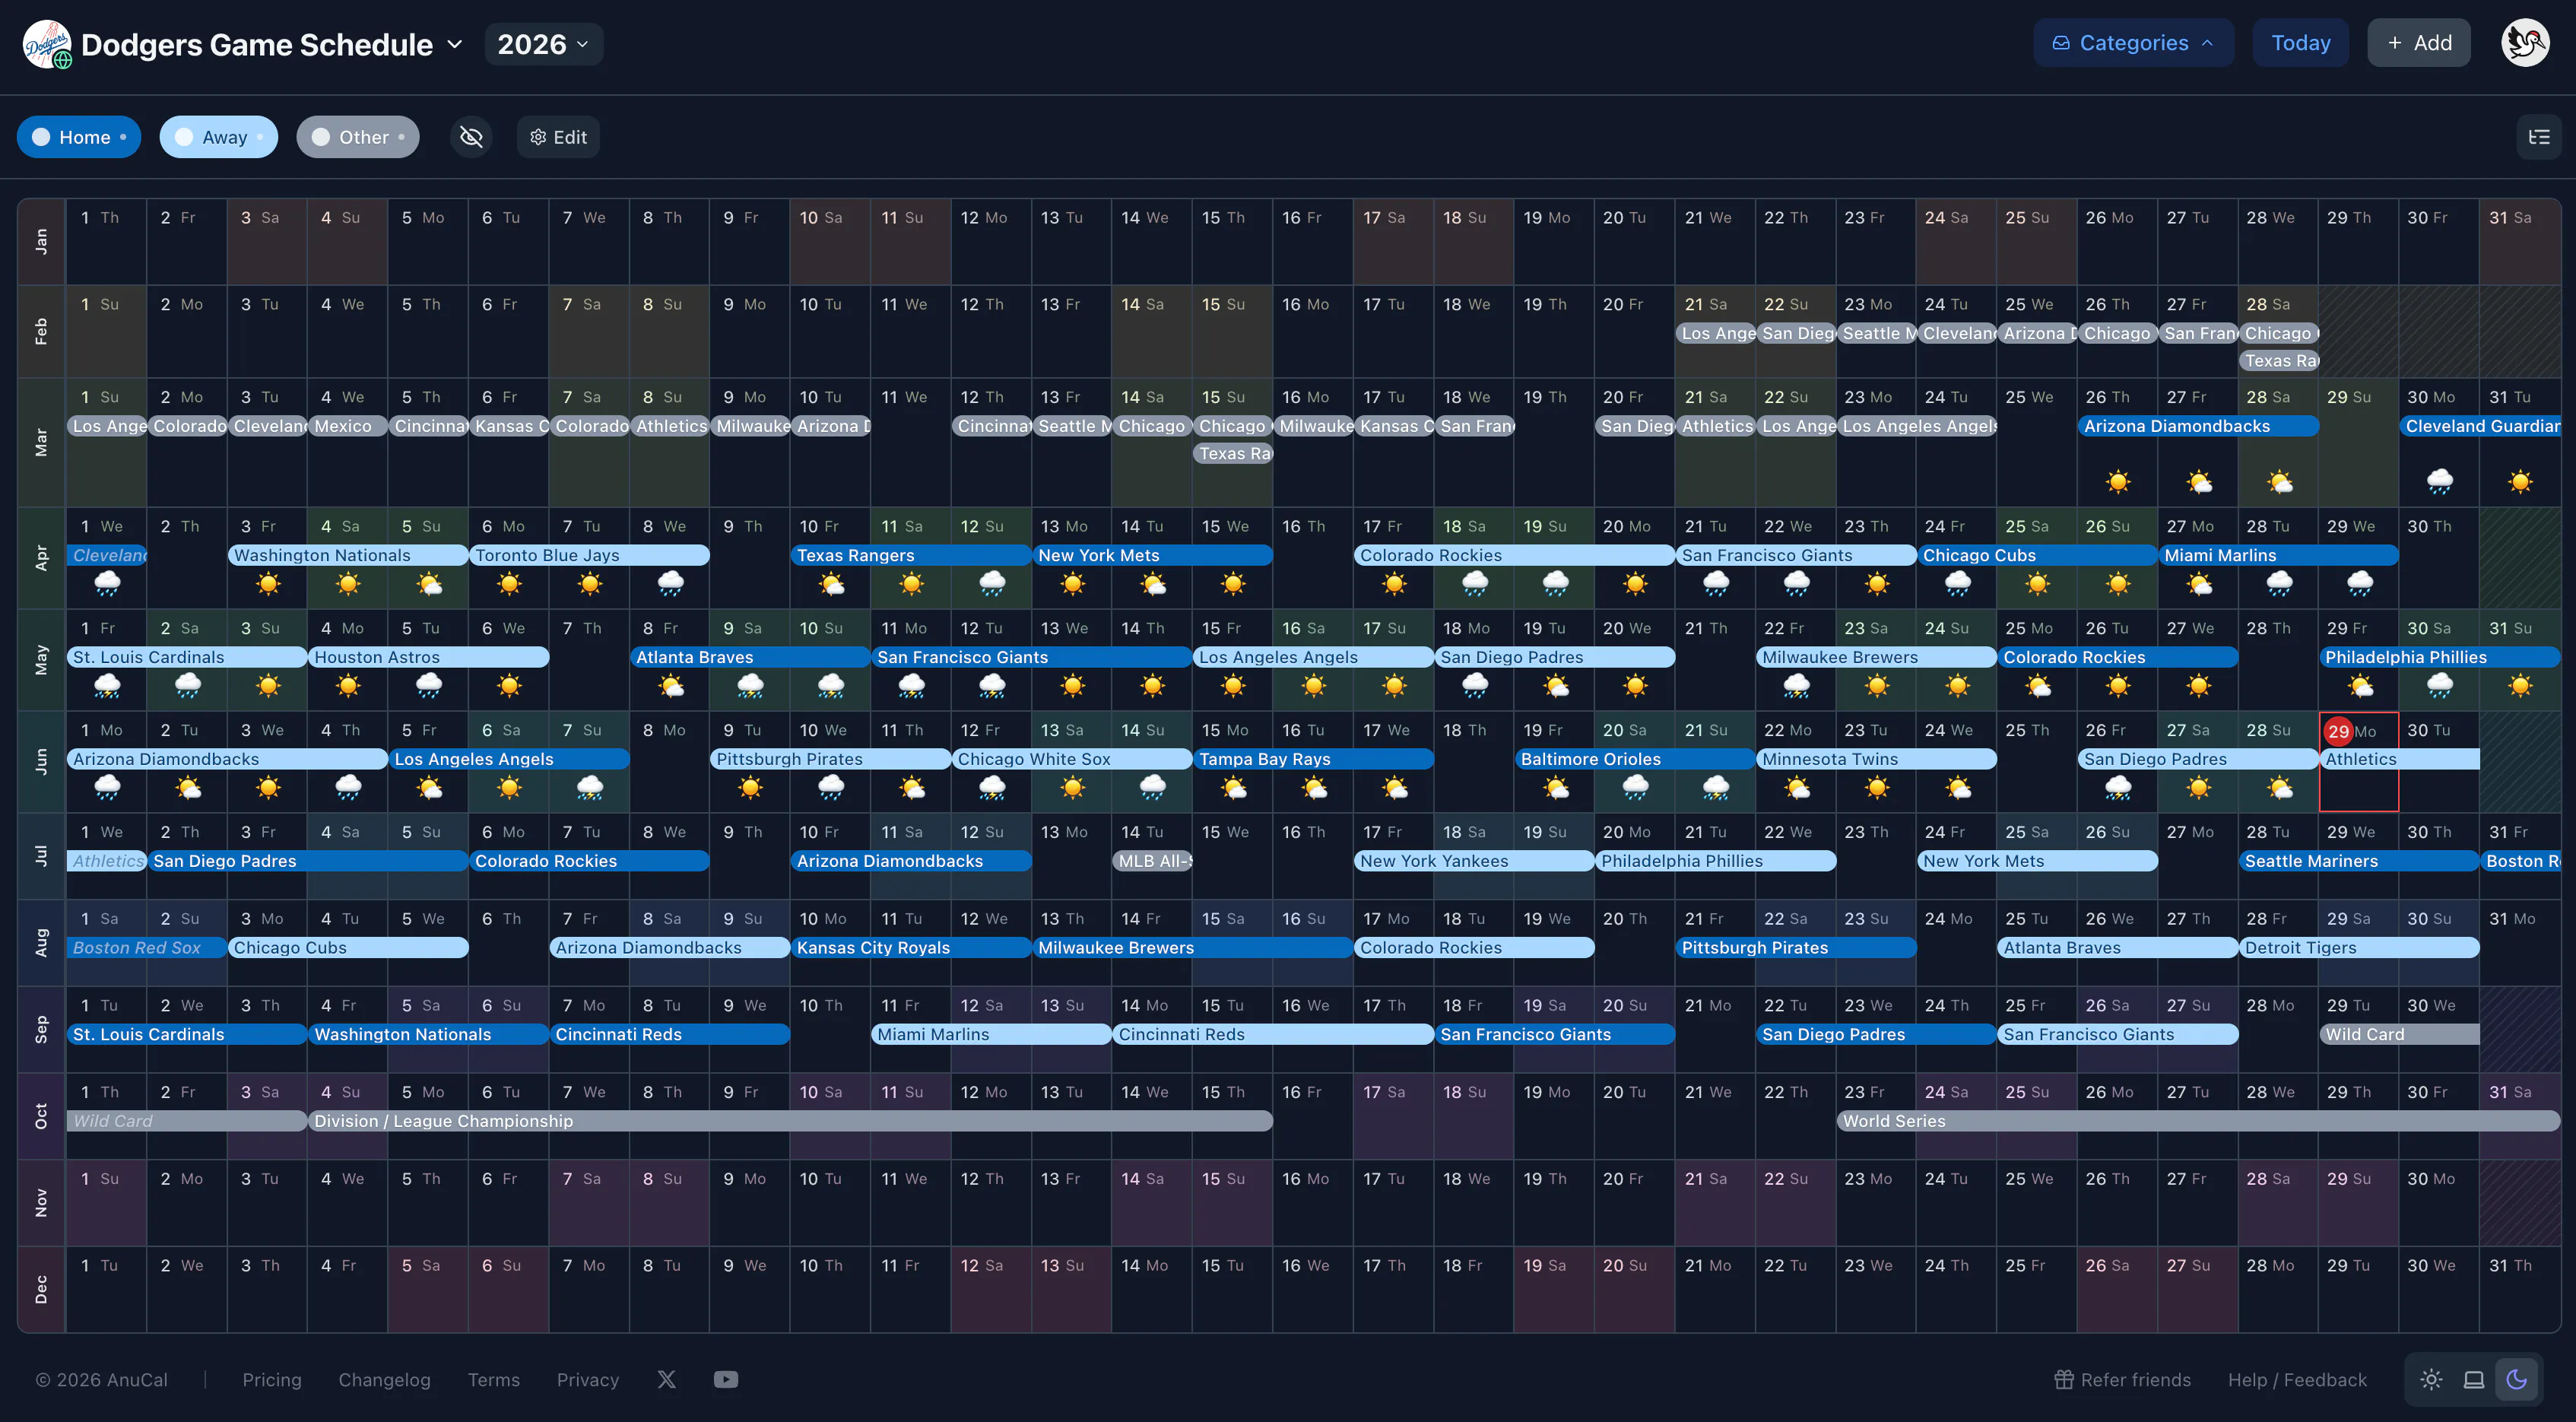Click the storm icon on June 21
The image size is (2576, 1422).
click(x=1716, y=787)
